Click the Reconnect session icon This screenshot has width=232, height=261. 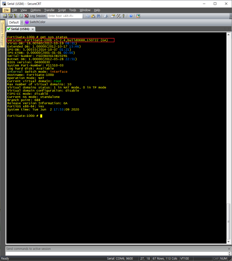[x=21, y=16]
